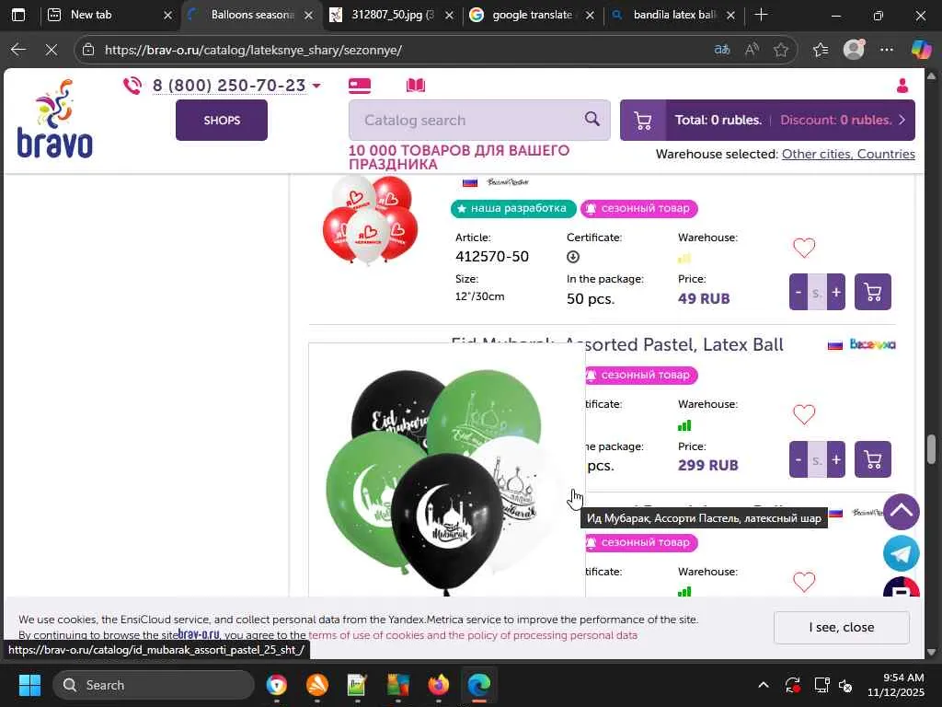Open Firefox from taskbar
The height and width of the screenshot is (707, 942).
pyautogui.click(x=439, y=685)
